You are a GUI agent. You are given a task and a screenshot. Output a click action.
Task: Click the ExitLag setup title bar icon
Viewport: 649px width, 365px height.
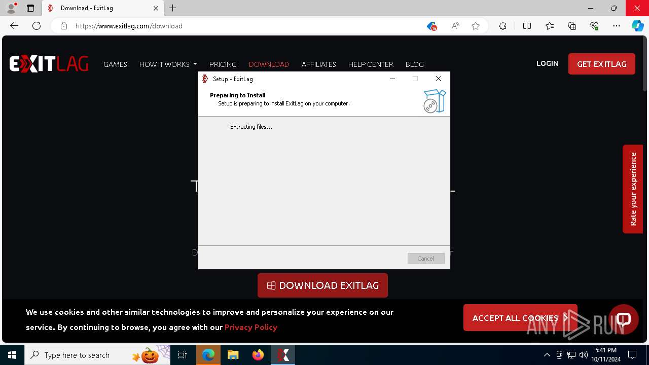[x=205, y=79]
